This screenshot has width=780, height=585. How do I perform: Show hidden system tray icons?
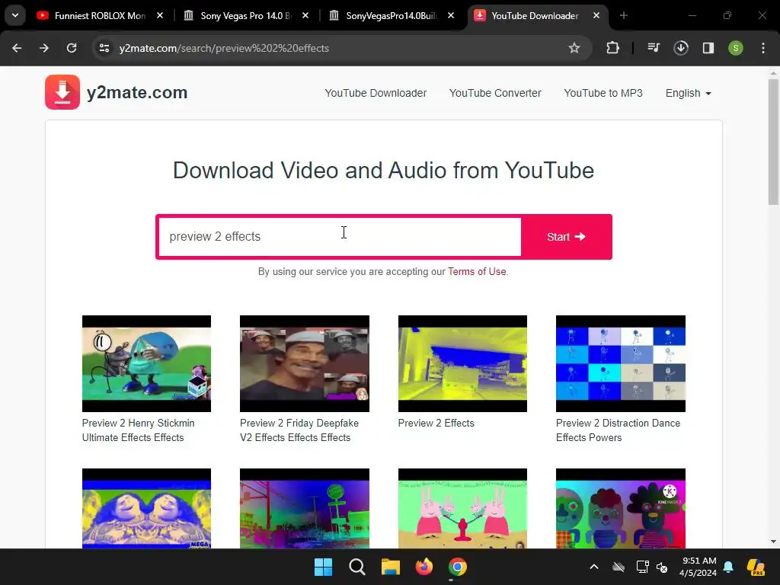[594, 567]
